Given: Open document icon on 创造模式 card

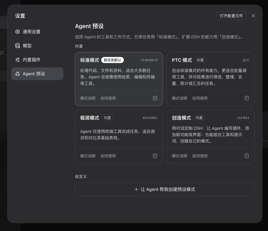Looking at the screenshot, I should (x=247, y=156).
